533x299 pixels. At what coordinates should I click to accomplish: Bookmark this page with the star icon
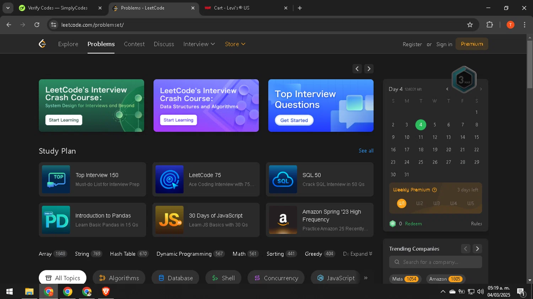pos(470,25)
